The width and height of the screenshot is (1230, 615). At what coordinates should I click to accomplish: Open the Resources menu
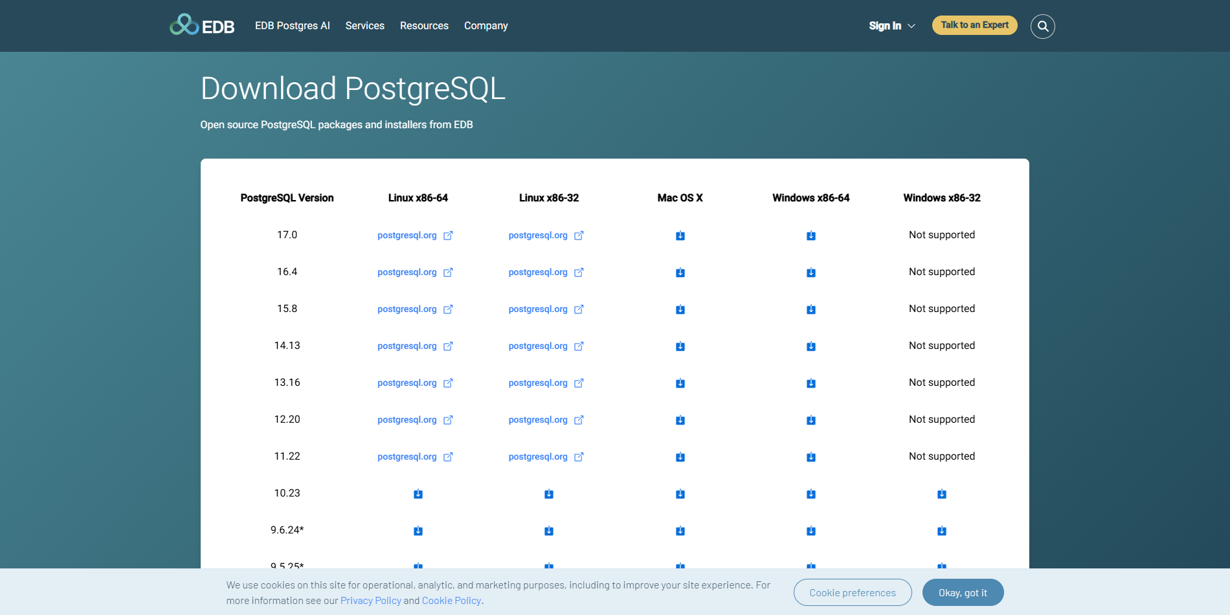(x=424, y=26)
